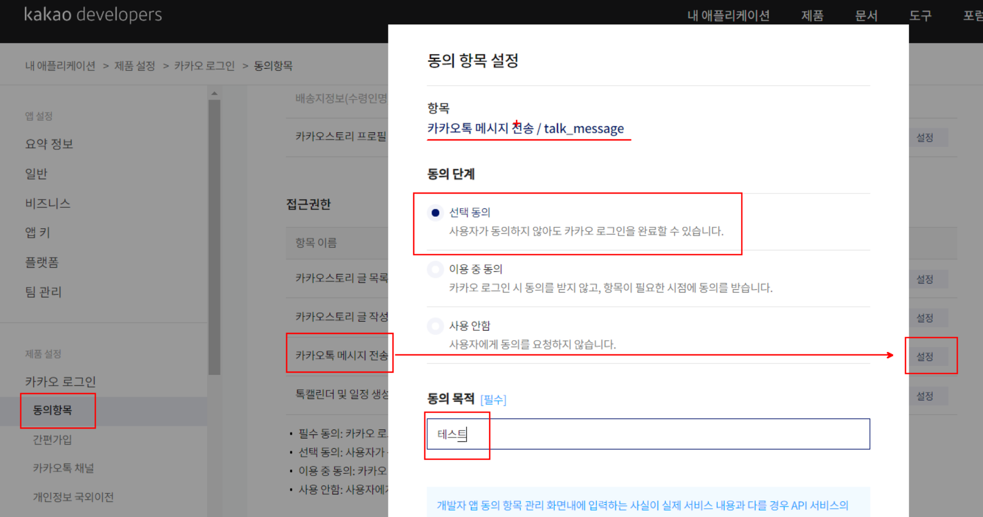Click 카카오스토리 글 목록 row text
This screenshot has width=983, height=517.
click(x=341, y=278)
